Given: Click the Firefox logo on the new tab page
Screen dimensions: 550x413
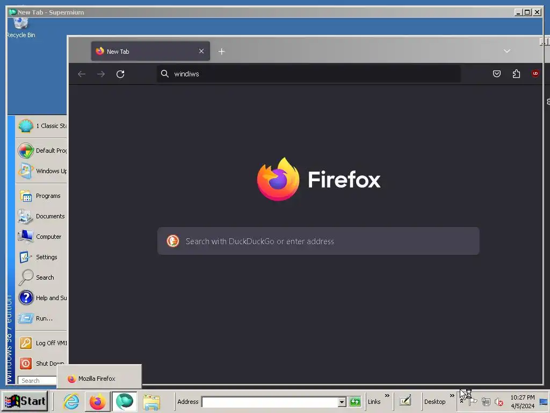Looking at the screenshot, I should coord(278,179).
